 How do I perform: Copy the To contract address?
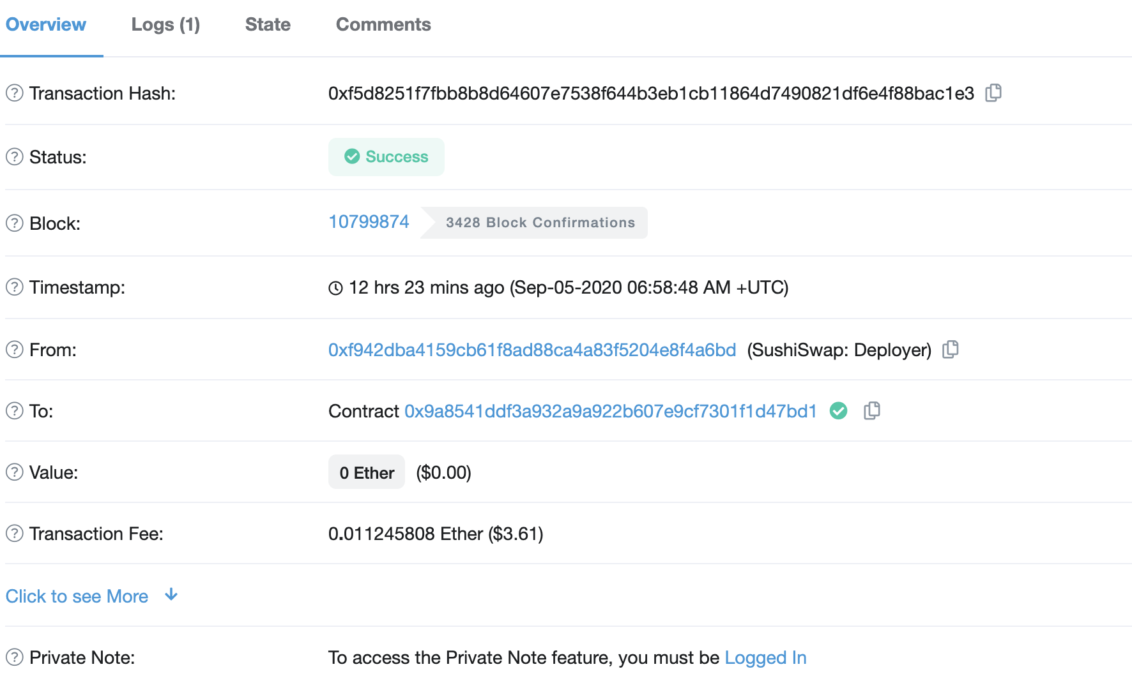pos(872,411)
